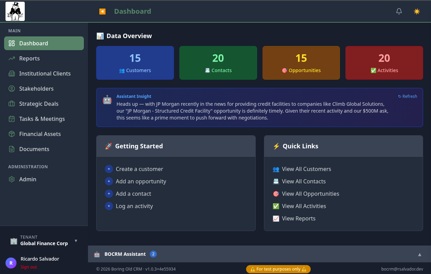Click Create a customer in Getting Started
Screen dimensions: 431x274
point(139,169)
